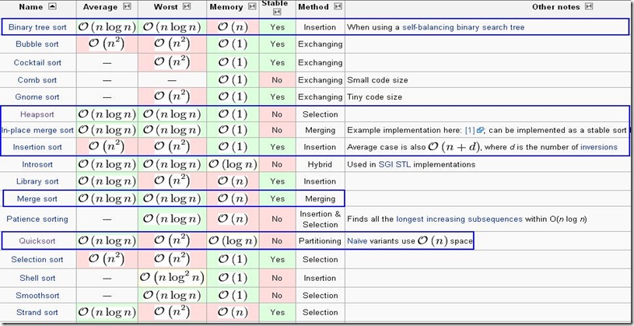Click the Naïve link in Quicksort notes
The image size is (634, 326).
357,241
